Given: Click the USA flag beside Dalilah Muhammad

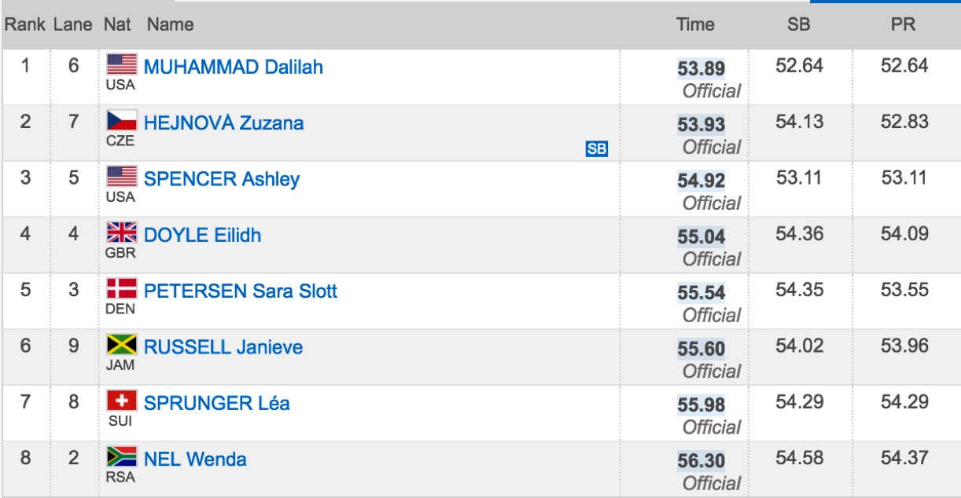Looking at the screenshot, I should click(x=122, y=64).
